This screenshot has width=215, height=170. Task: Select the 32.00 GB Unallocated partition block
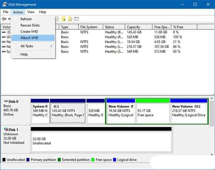point(101,140)
